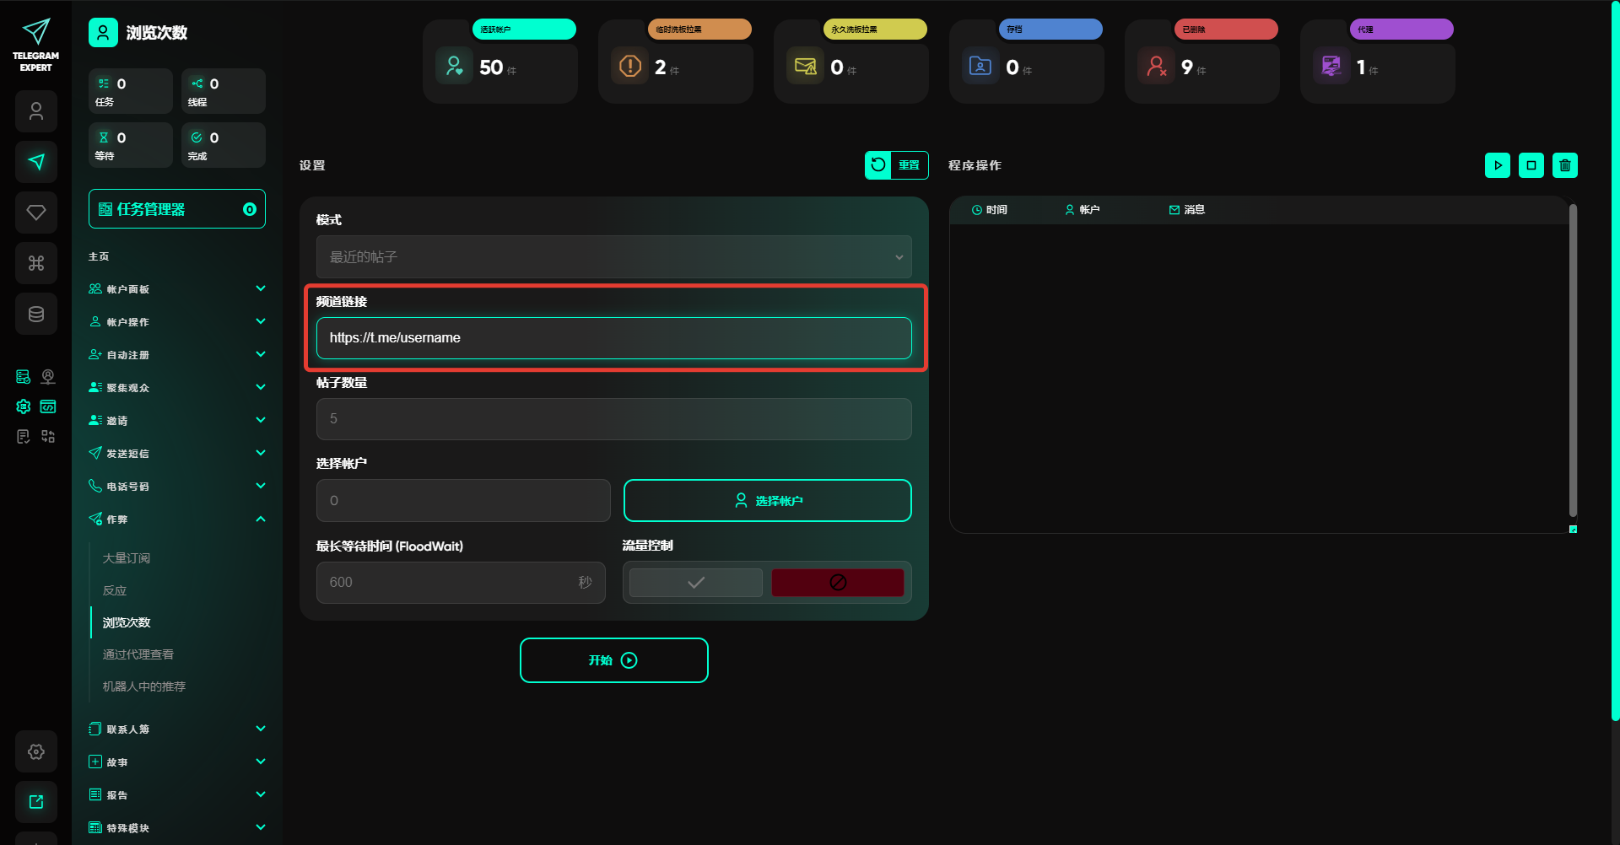Image resolution: width=1620 pixels, height=845 pixels.
Task: Disable flow control with the red prohibit toggle
Action: (837, 583)
